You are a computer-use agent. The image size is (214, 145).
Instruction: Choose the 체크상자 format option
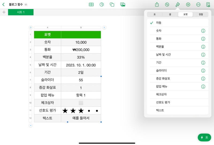point(178,95)
